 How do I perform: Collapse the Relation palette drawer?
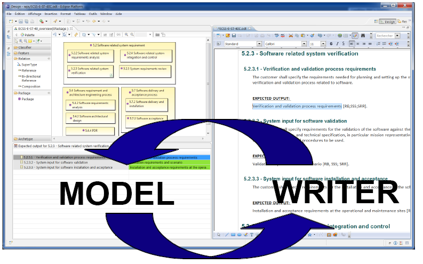tap(32, 59)
